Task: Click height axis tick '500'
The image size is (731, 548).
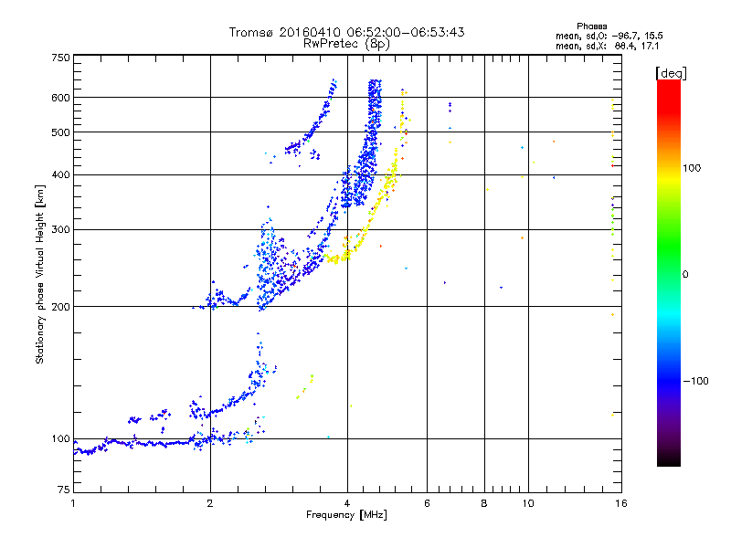Action: (x=61, y=132)
